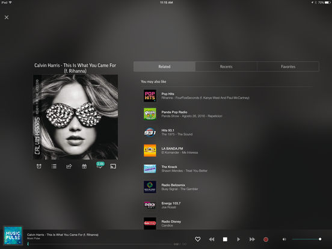Switch to the Recents tab

click(226, 67)
